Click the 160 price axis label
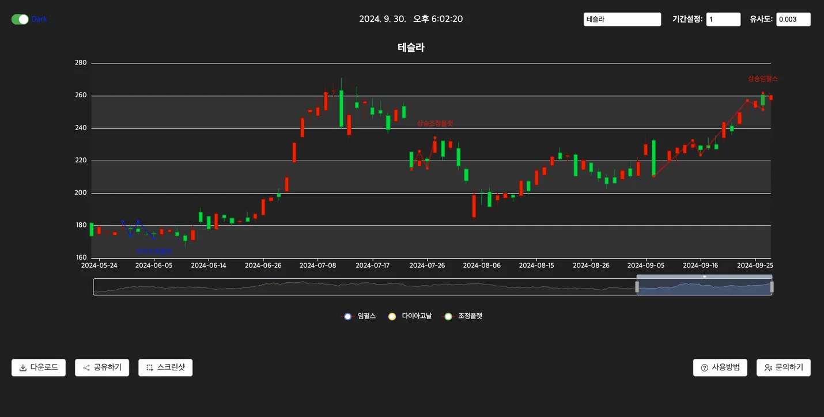Viewport: 824px width, 417px height. (81, 257)
